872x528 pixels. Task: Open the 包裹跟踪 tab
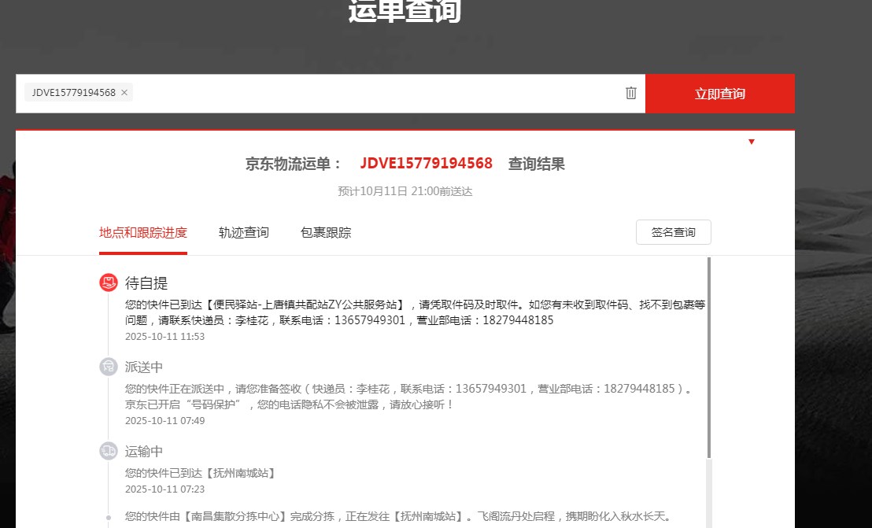[x=326, y=233]
